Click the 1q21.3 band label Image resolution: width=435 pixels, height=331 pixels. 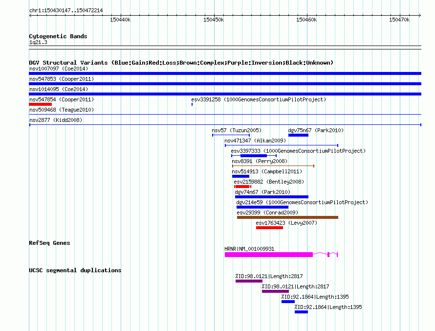click(38, 42)
